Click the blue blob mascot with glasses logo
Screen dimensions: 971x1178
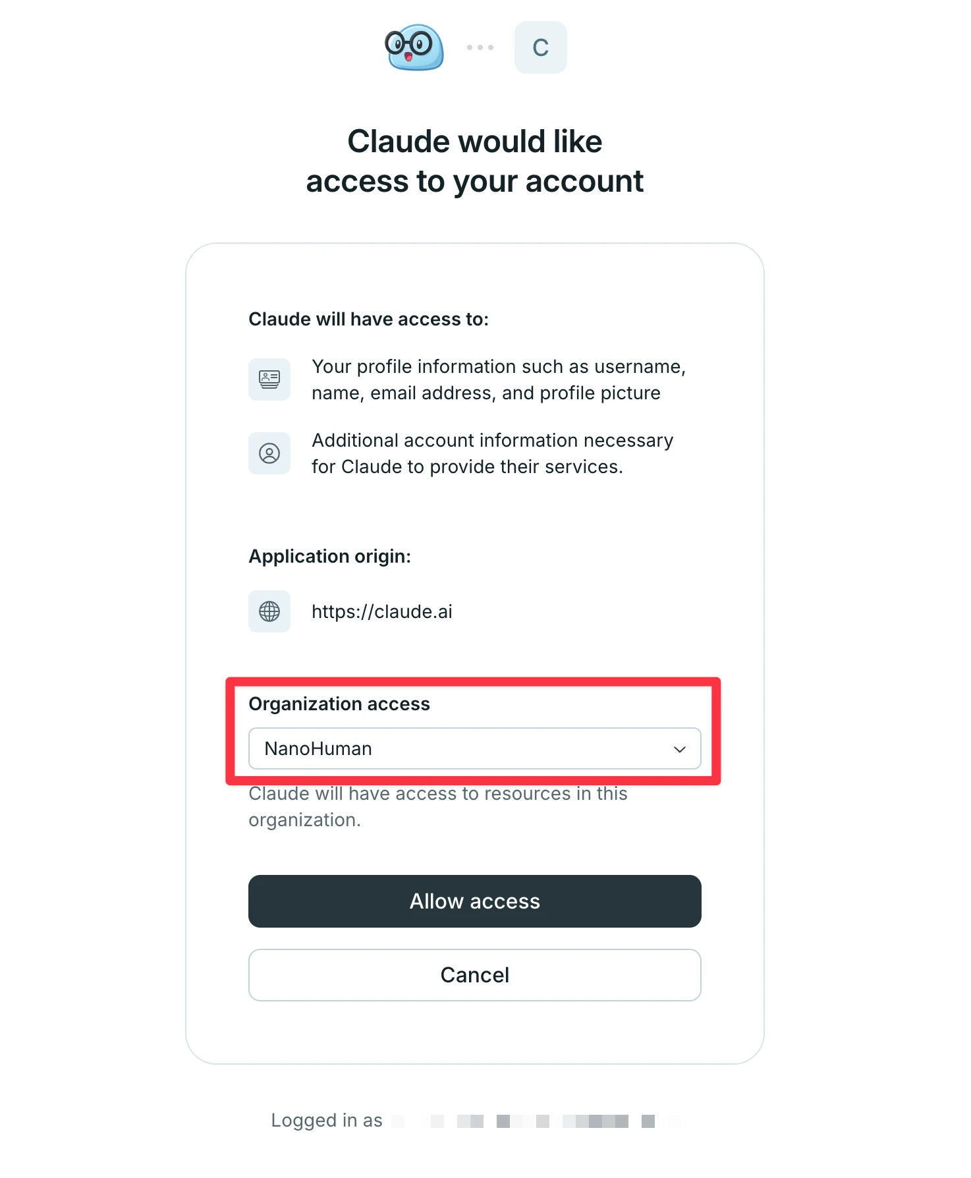(414, 47)
